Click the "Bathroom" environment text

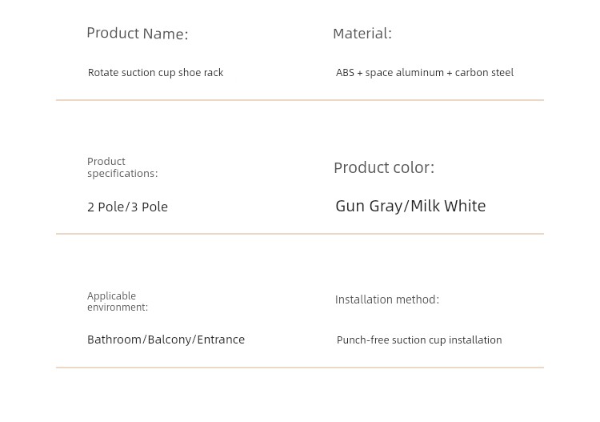(114, 340)
